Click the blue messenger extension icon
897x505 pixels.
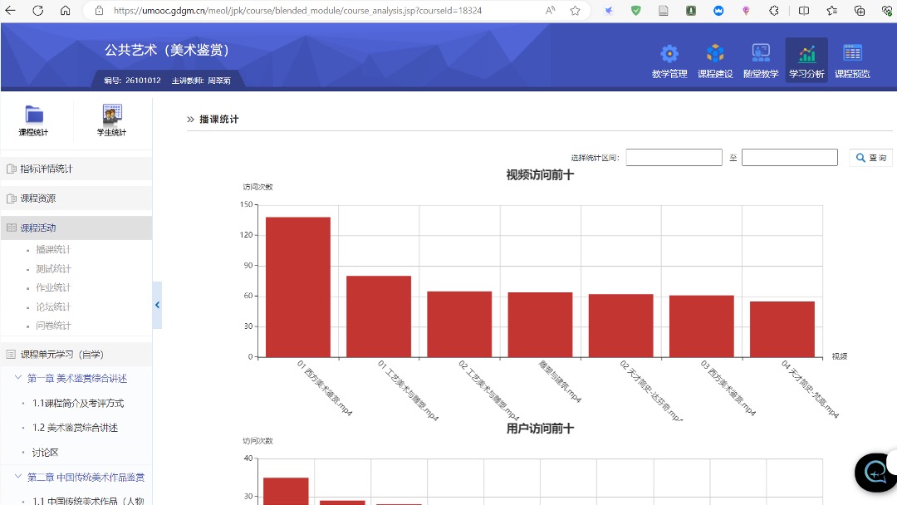pos(718,10)
